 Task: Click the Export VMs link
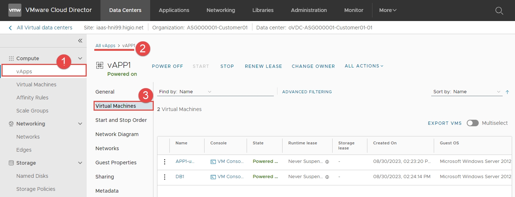point(445,123)
